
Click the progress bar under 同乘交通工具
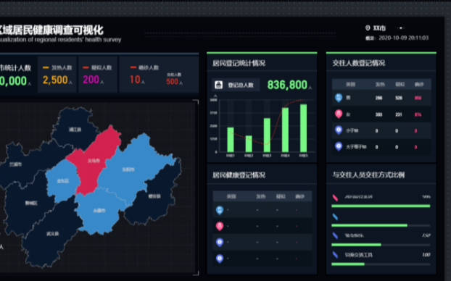(x=381, y=264)
